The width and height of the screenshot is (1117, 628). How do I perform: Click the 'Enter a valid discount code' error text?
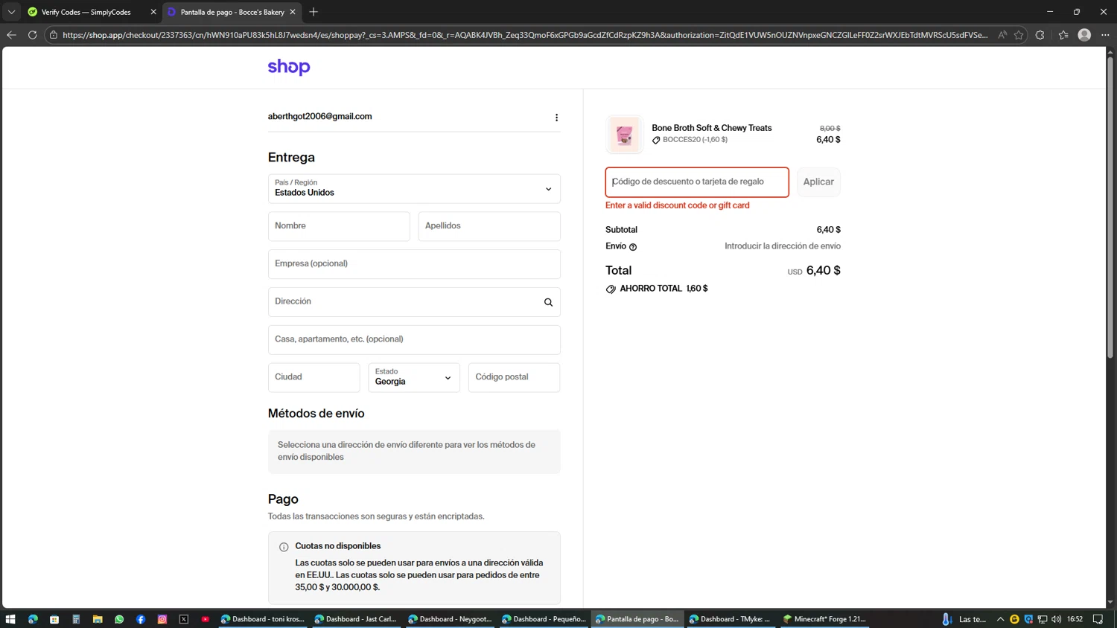click(678, 206)
